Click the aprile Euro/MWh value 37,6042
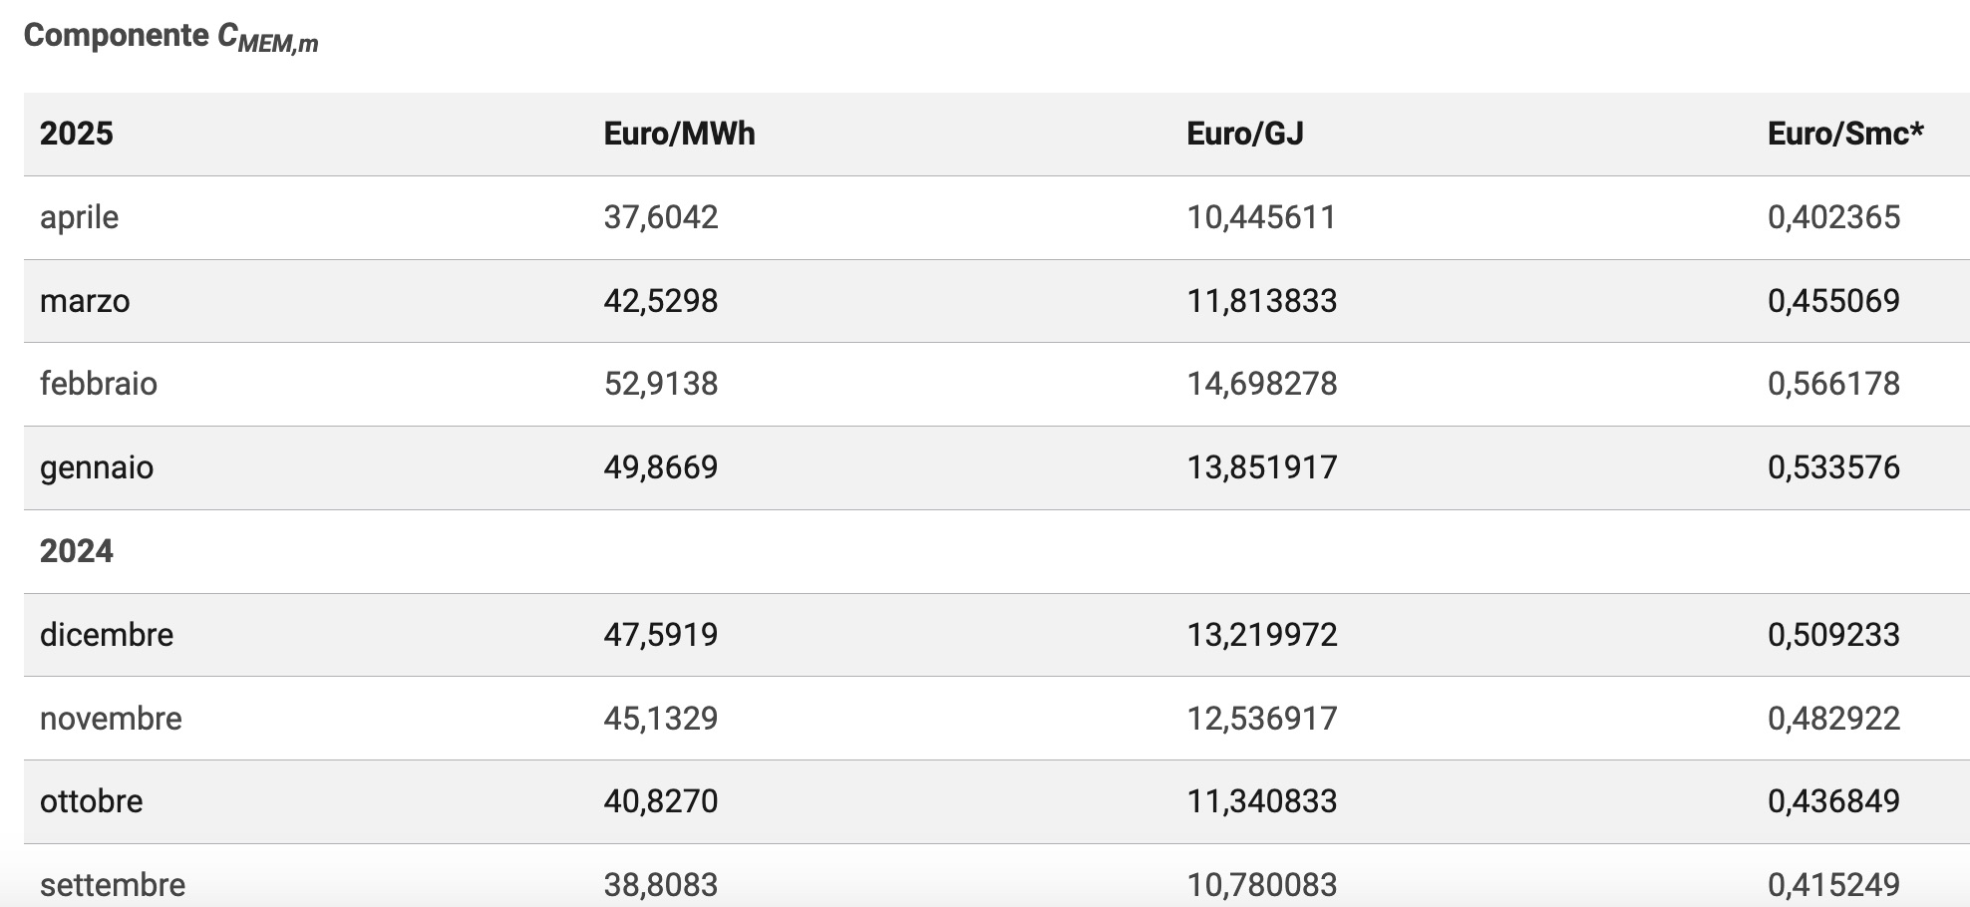 (660, 217)
